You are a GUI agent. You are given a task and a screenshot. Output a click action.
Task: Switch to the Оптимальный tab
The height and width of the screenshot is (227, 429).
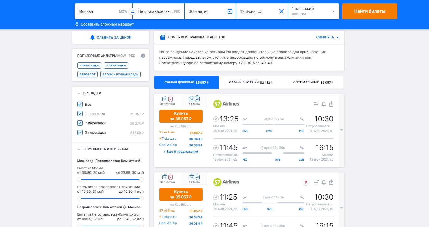click(x=313, y=82)
